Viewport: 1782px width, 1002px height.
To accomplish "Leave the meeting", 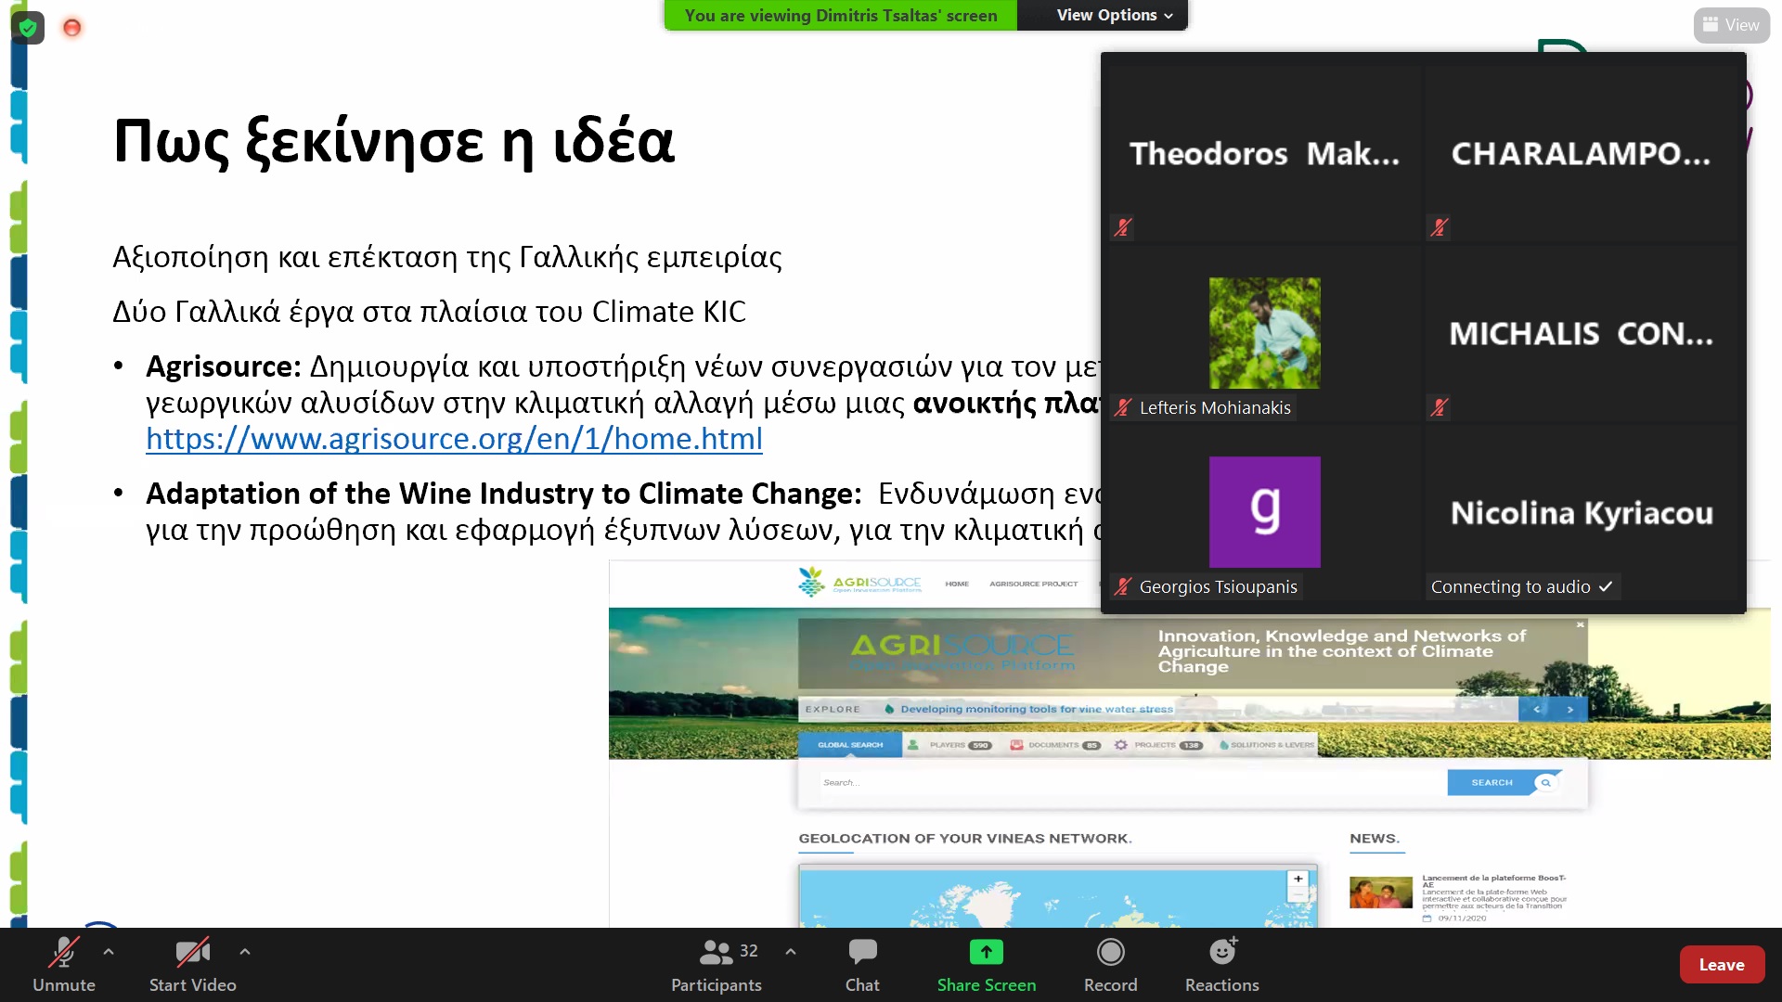I will (x=1722, y=965).
